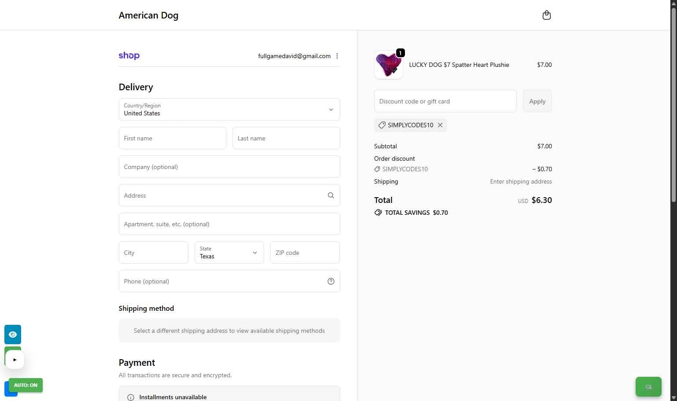Click the Shipping method heading

(x=146, y=309)
